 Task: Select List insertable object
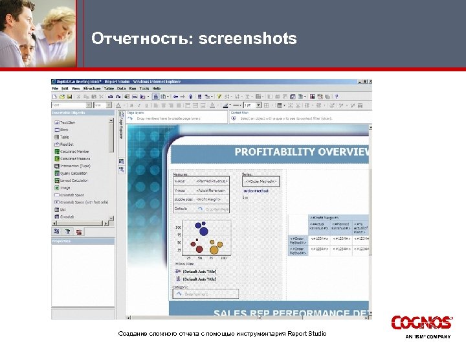pos(60,209)
